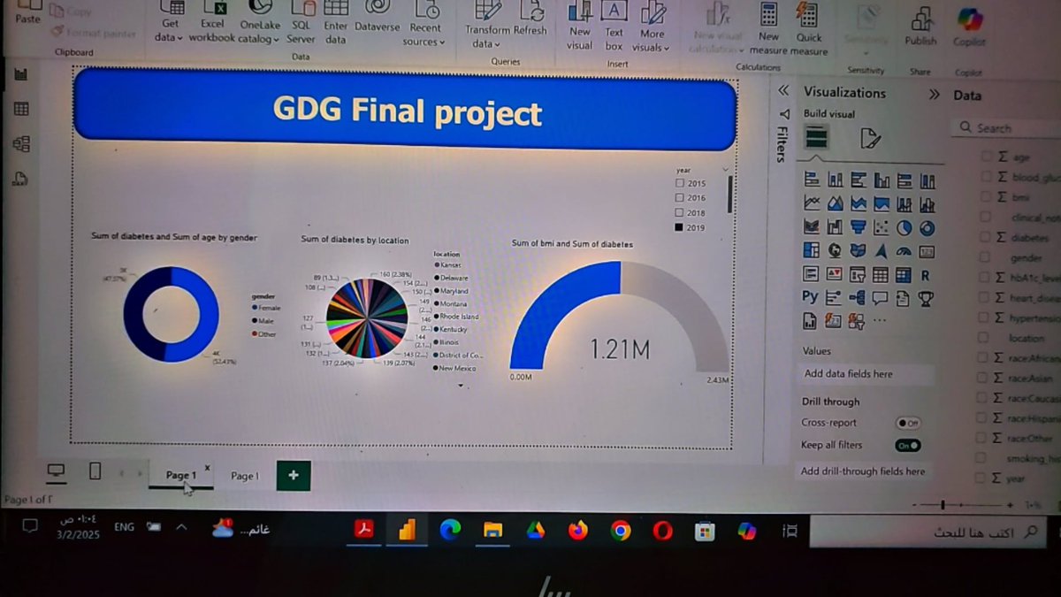Choose the Area chart visual type
Viewport: 1061px width, 597px height.
[835, 203]
